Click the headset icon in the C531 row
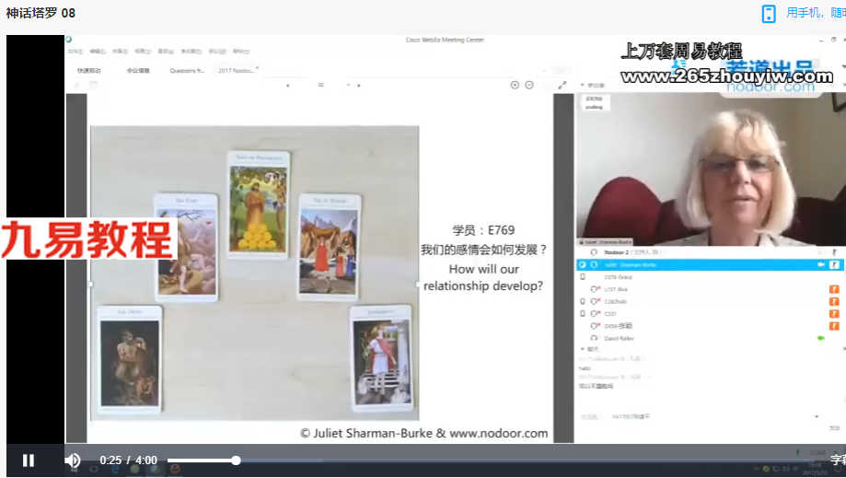This screenshot has width=846, height=478. pyautogui.click(x=595, y=313)
